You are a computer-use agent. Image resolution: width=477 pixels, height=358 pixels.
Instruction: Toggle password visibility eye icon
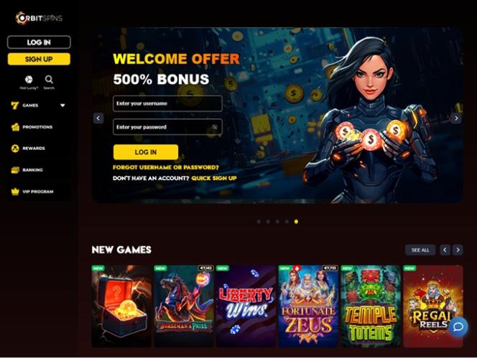click(215, 127)
